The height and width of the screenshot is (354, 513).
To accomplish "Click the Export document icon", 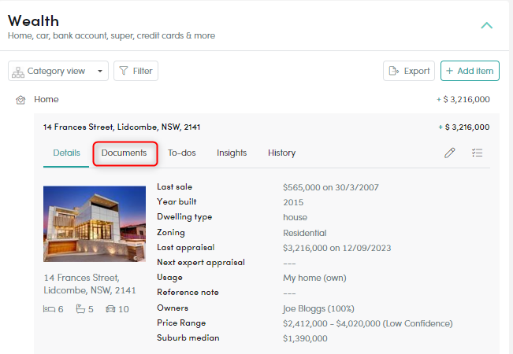I will (393, 71).
